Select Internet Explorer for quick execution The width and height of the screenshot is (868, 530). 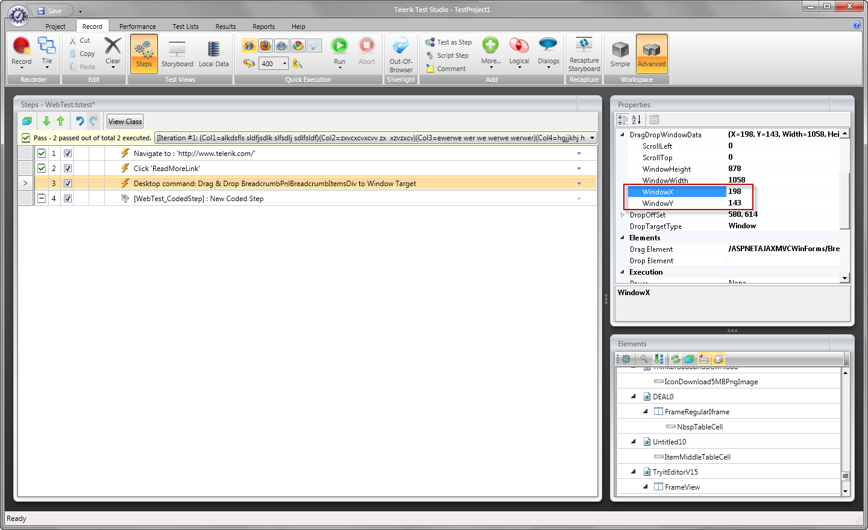pyautogui.click(x=249, y=46)
